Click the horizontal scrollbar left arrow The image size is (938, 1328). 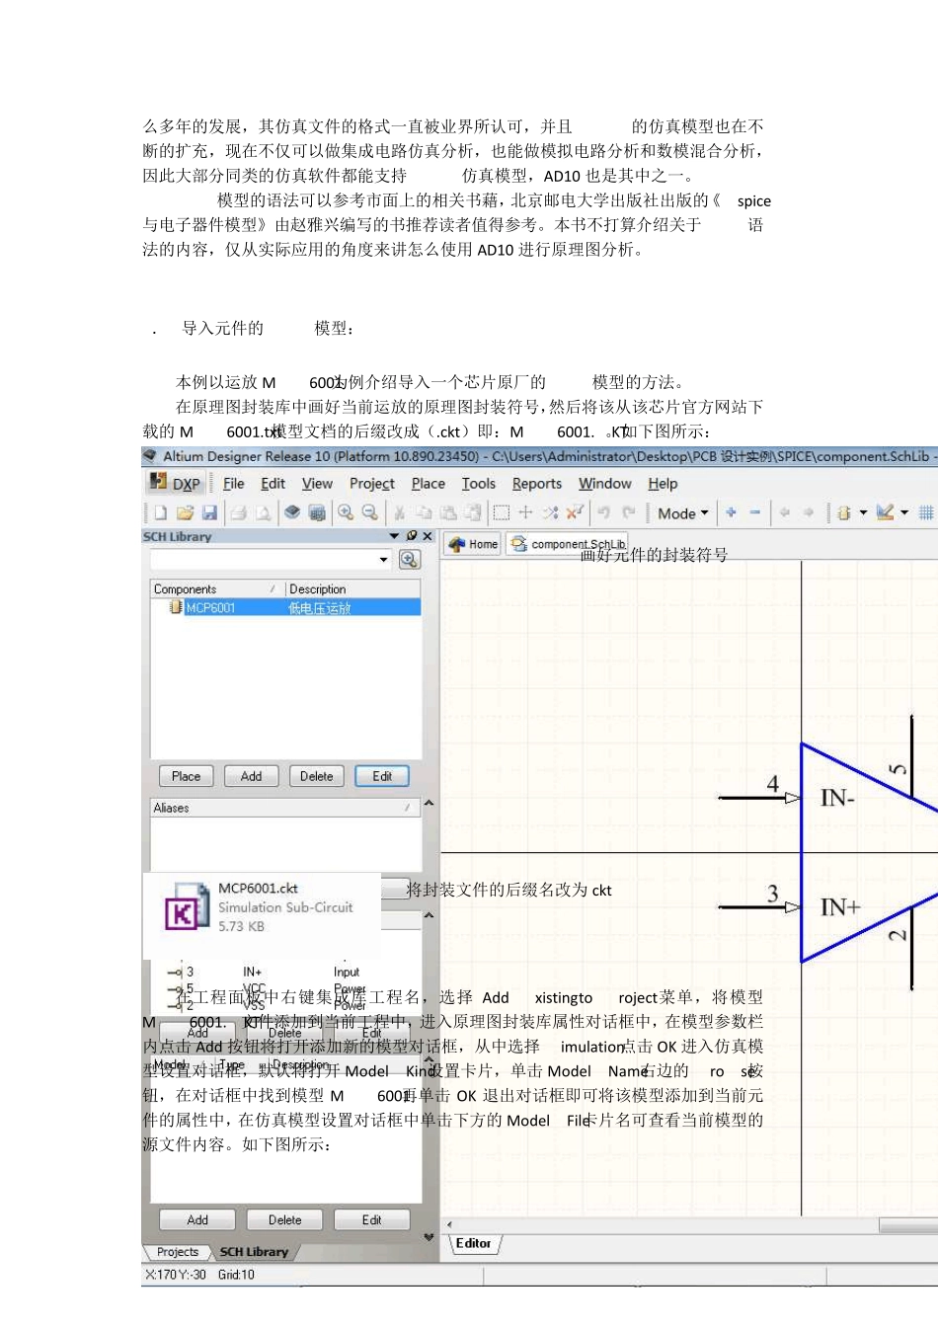[449, 1225]
